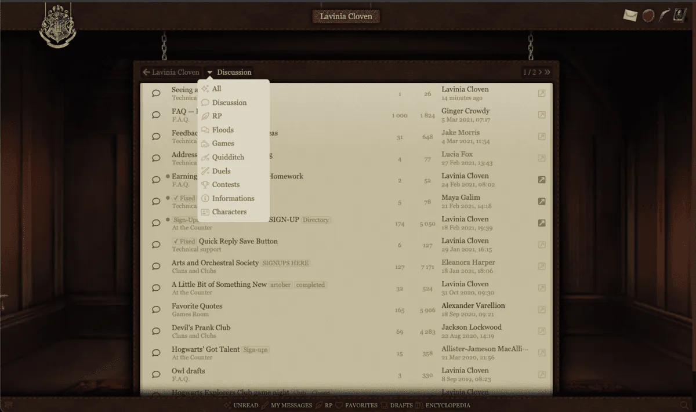Click speech bubble icon beside Devil's Prank Club
The width and height of the screenshot is (696, 412).
(156, 331)
